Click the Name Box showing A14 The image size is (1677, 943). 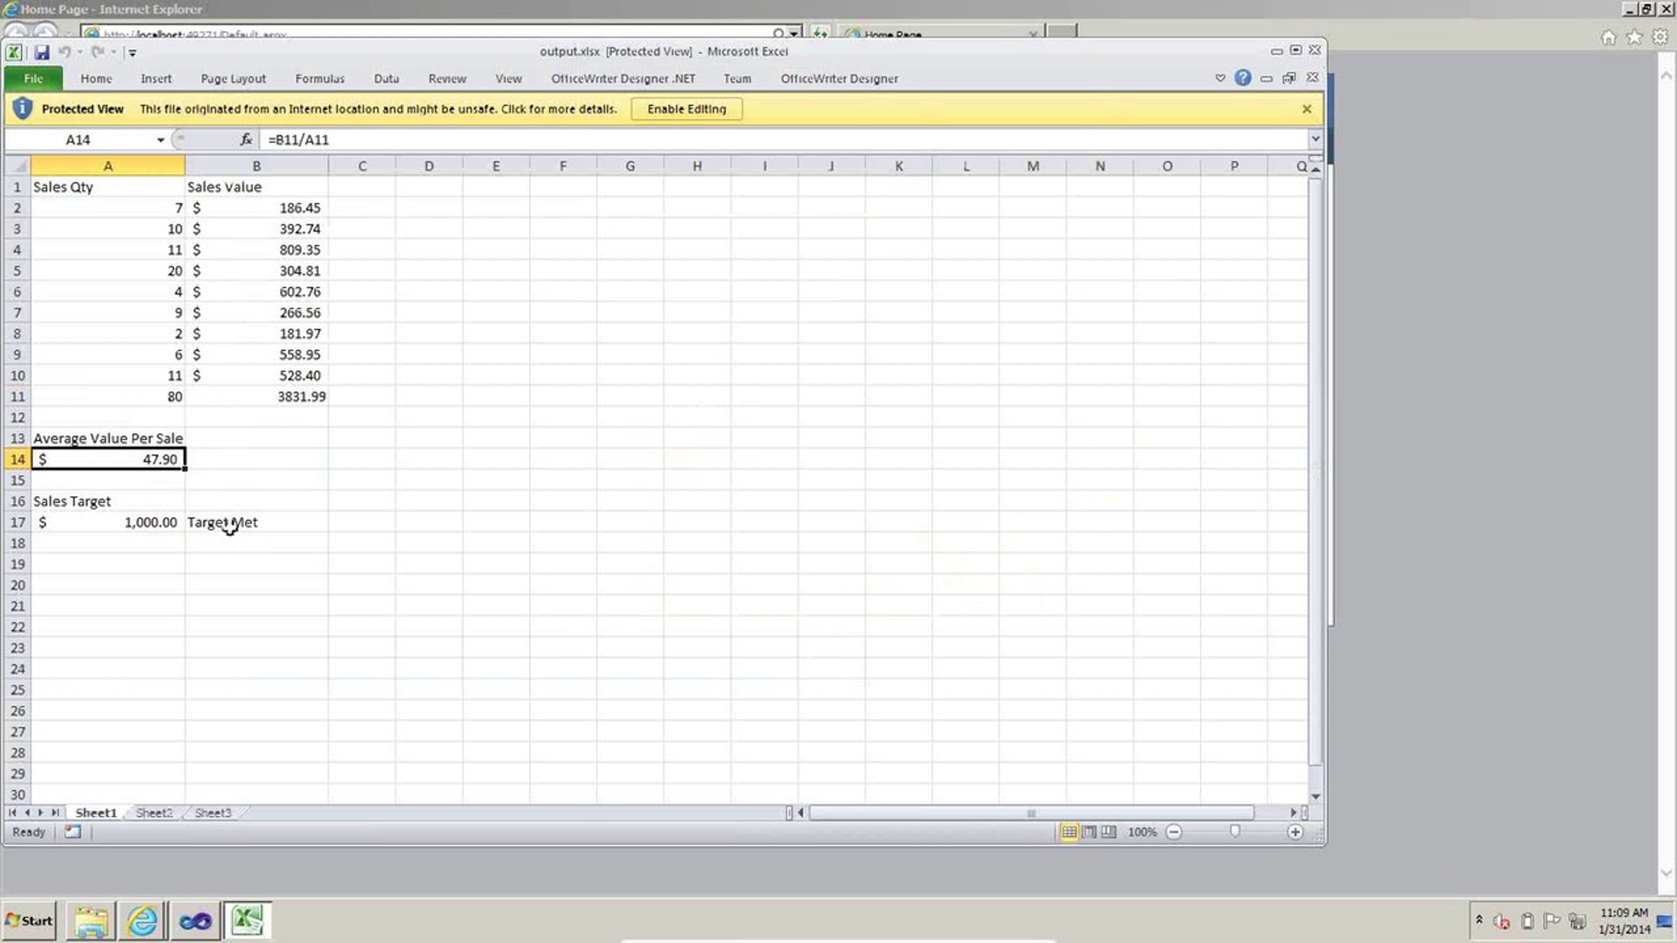pos(78,140)
